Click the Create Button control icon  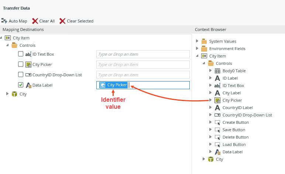[x=217, y=122]
